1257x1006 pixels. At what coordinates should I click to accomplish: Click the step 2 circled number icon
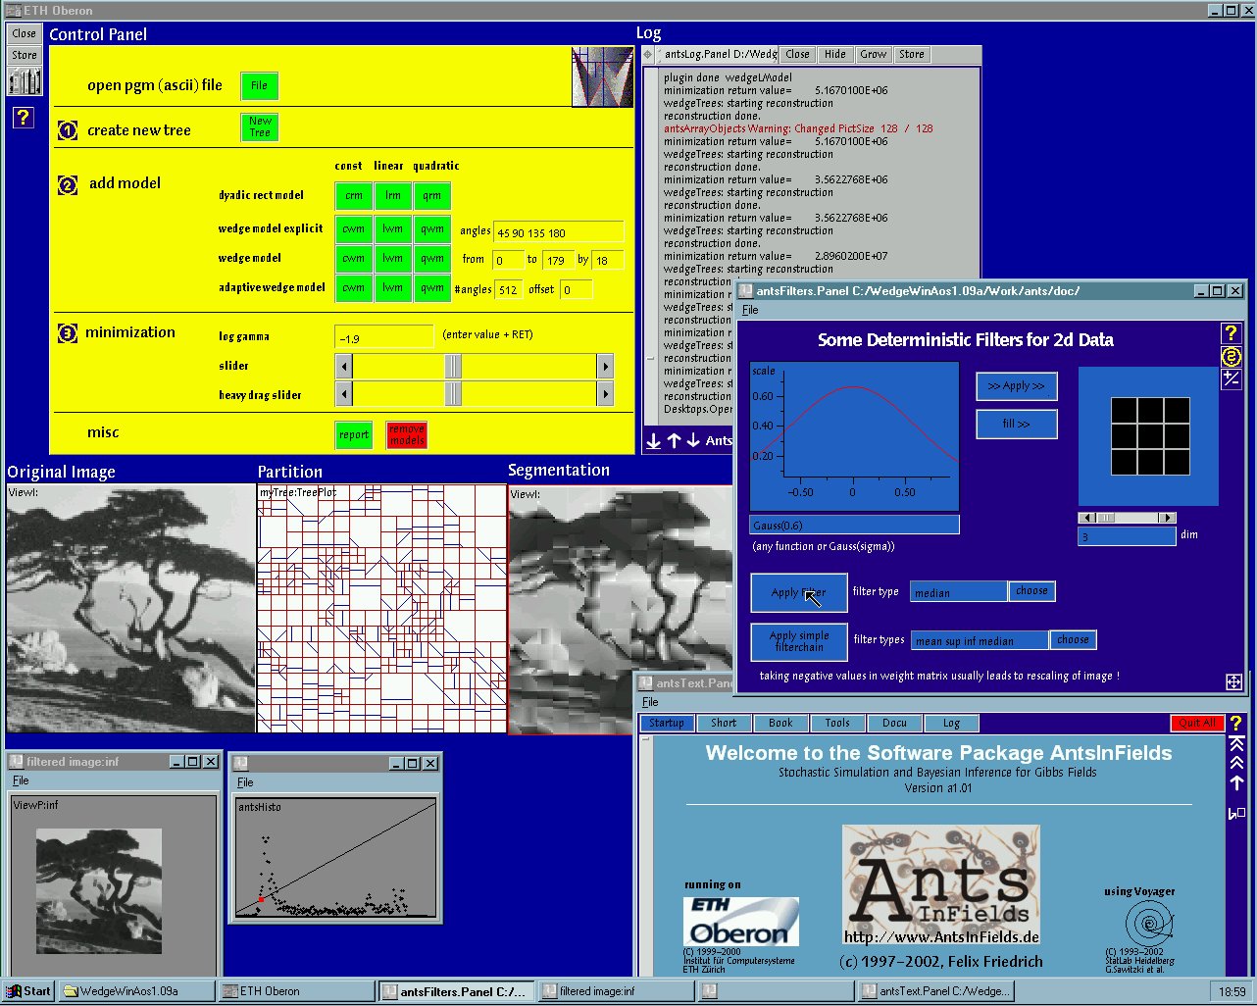pyautogui.click(x=68, y=184)
